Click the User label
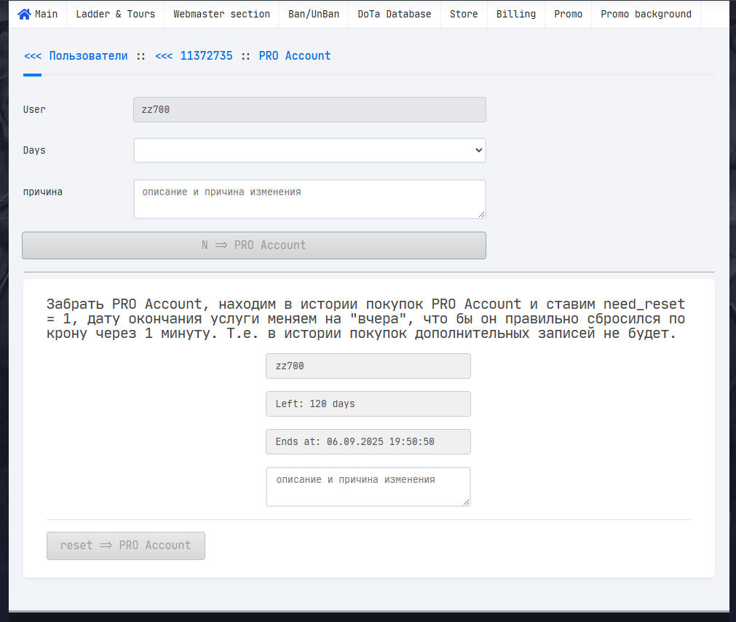The image size is (736, 622). pos(34,109)
